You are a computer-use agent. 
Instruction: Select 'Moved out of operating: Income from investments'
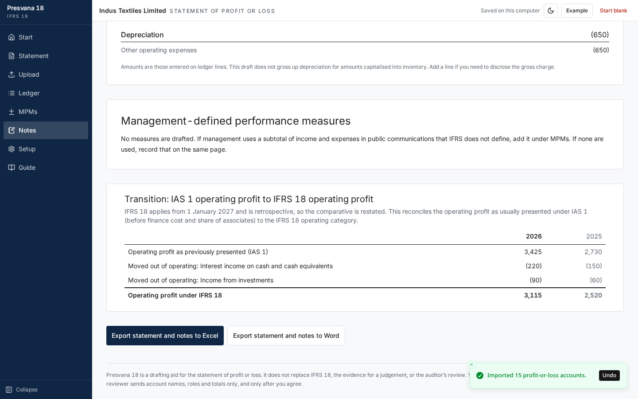point(201,280)
